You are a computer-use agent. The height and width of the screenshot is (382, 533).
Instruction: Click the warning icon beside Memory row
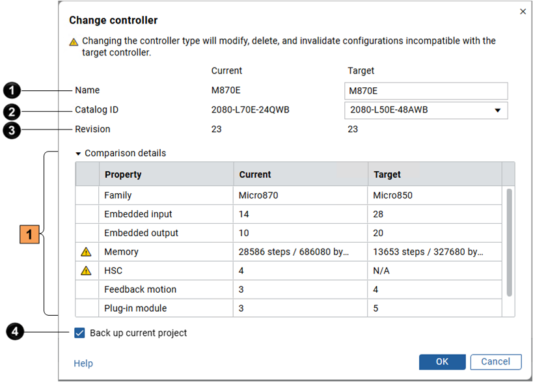86,252
